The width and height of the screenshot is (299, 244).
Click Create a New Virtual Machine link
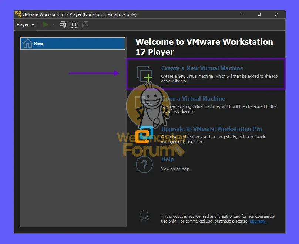(202, 68)
